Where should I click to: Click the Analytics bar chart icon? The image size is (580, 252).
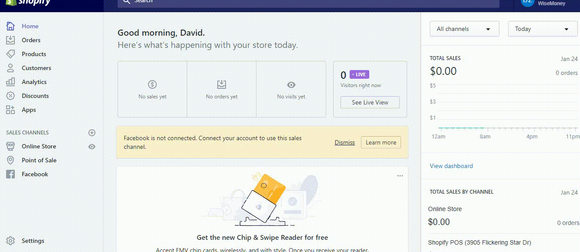click(x=10, y=82)
